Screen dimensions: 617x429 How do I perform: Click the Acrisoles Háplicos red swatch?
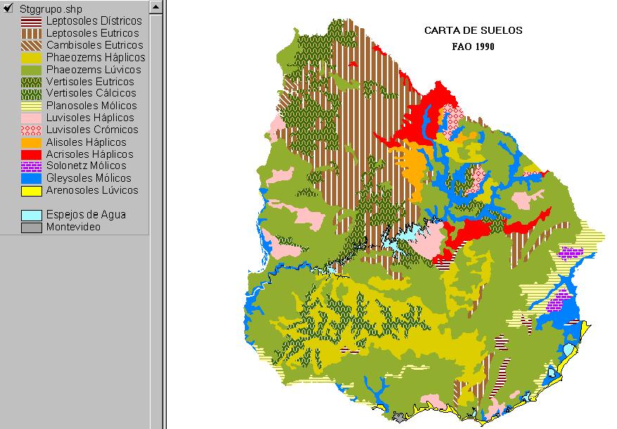(32, 154)
